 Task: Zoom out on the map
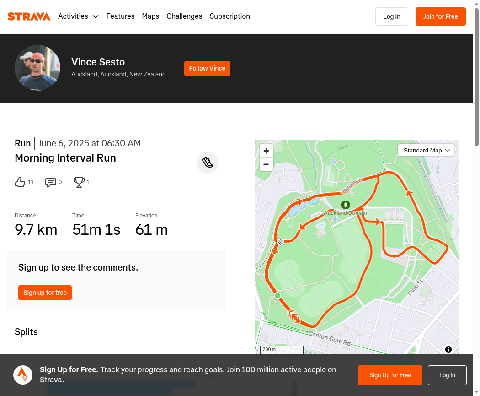pyautogui.click(x=266, y=164)
